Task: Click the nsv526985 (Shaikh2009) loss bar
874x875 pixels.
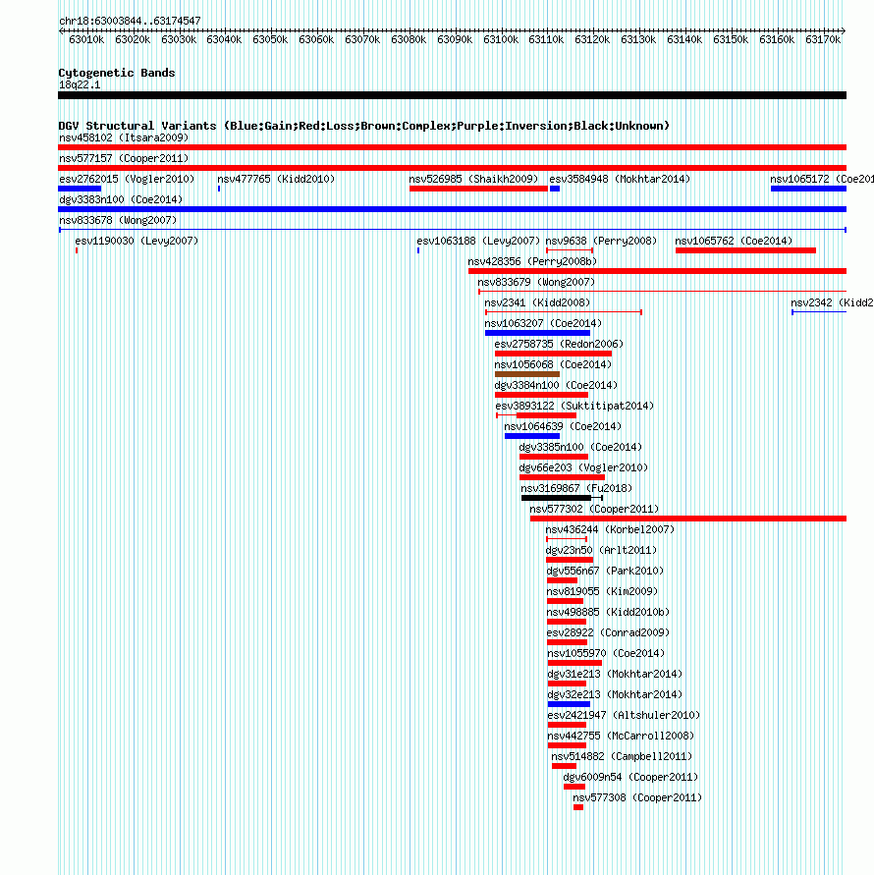Action: click(x=478, y=189)
